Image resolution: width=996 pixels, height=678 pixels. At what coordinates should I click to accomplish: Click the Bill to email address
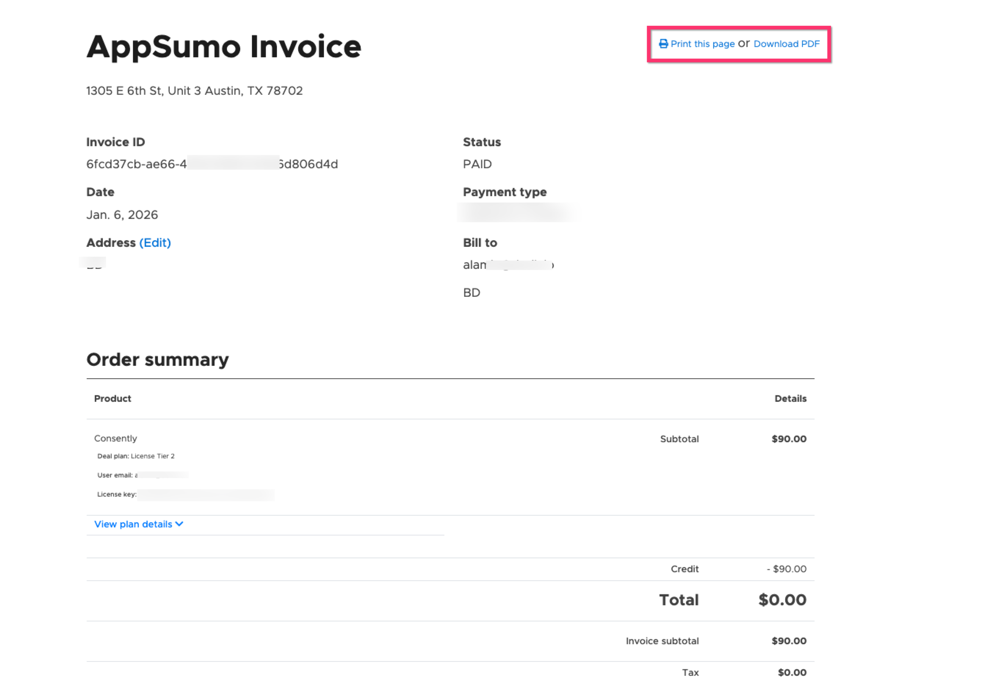tap(508, 265)
